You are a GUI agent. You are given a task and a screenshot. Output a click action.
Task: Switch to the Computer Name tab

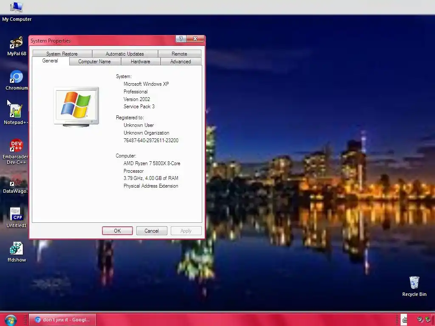click(95, 61)
